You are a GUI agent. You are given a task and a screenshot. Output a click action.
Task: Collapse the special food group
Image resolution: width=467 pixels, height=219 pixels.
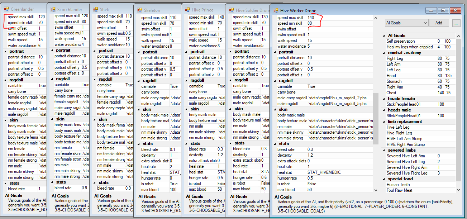click(384, 179)
